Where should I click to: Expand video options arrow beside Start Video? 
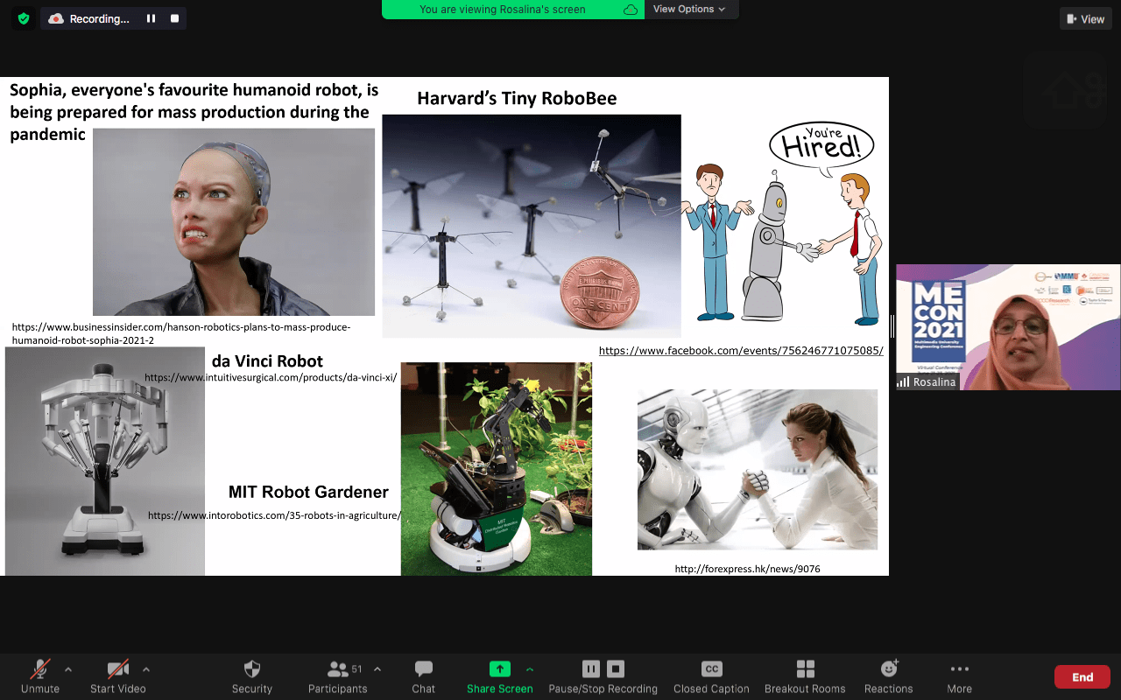(x=146, y=669)
